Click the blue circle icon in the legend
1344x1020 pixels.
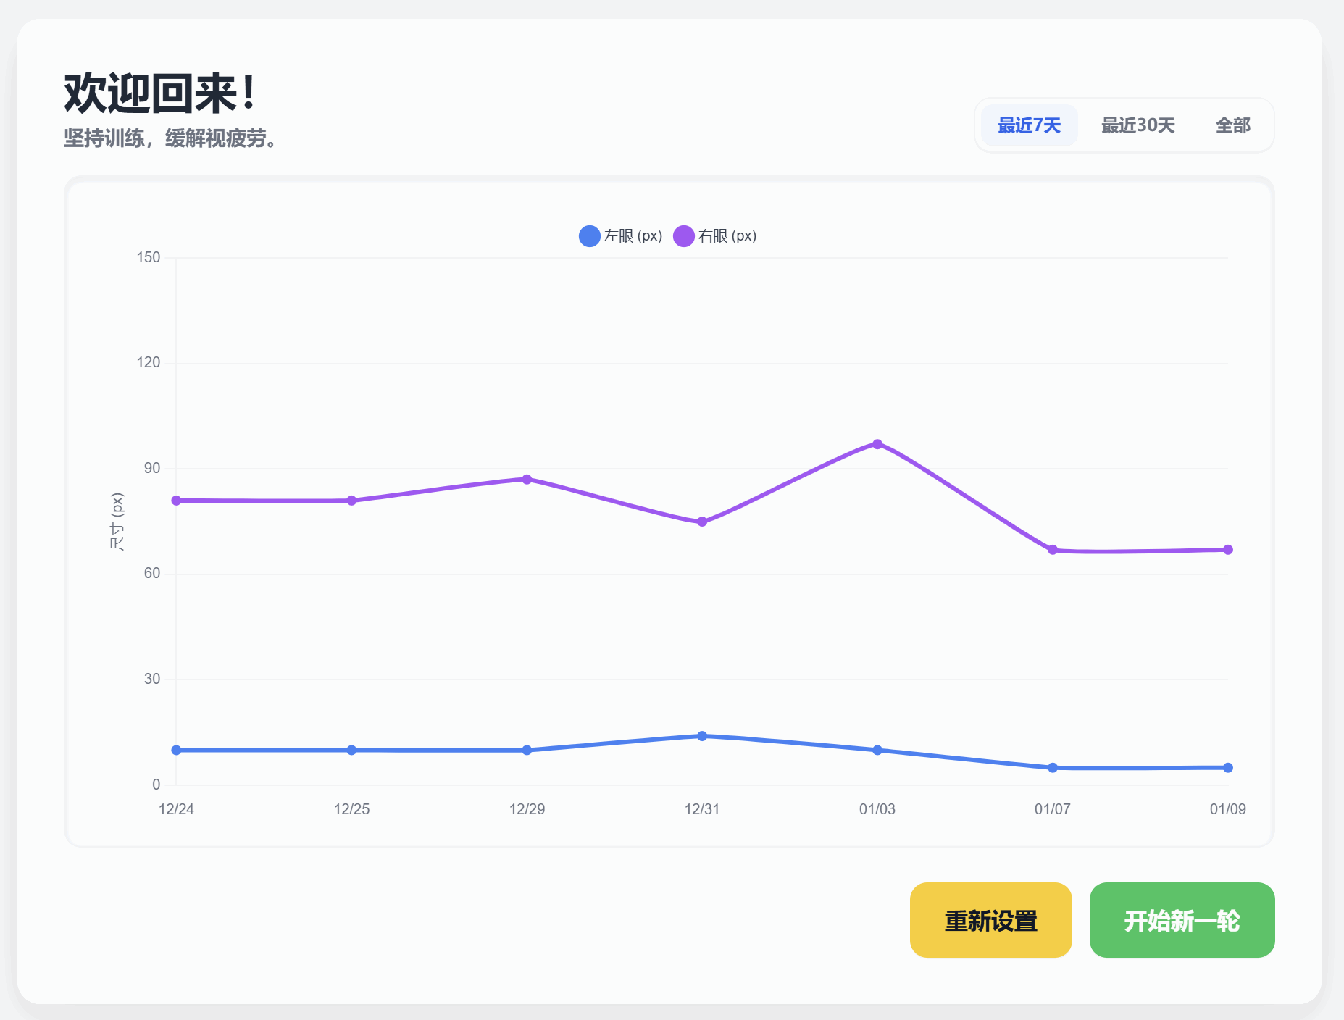click(x=589, y=235)
